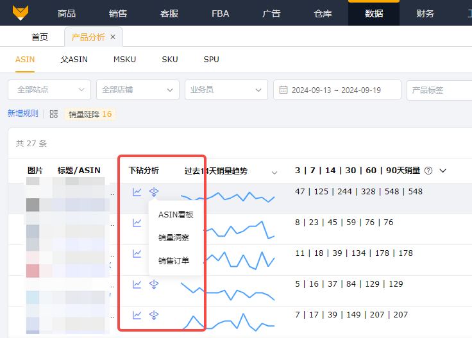Close the 产品分析 tab
Screen dimensions: 472x338
(113, 37)
